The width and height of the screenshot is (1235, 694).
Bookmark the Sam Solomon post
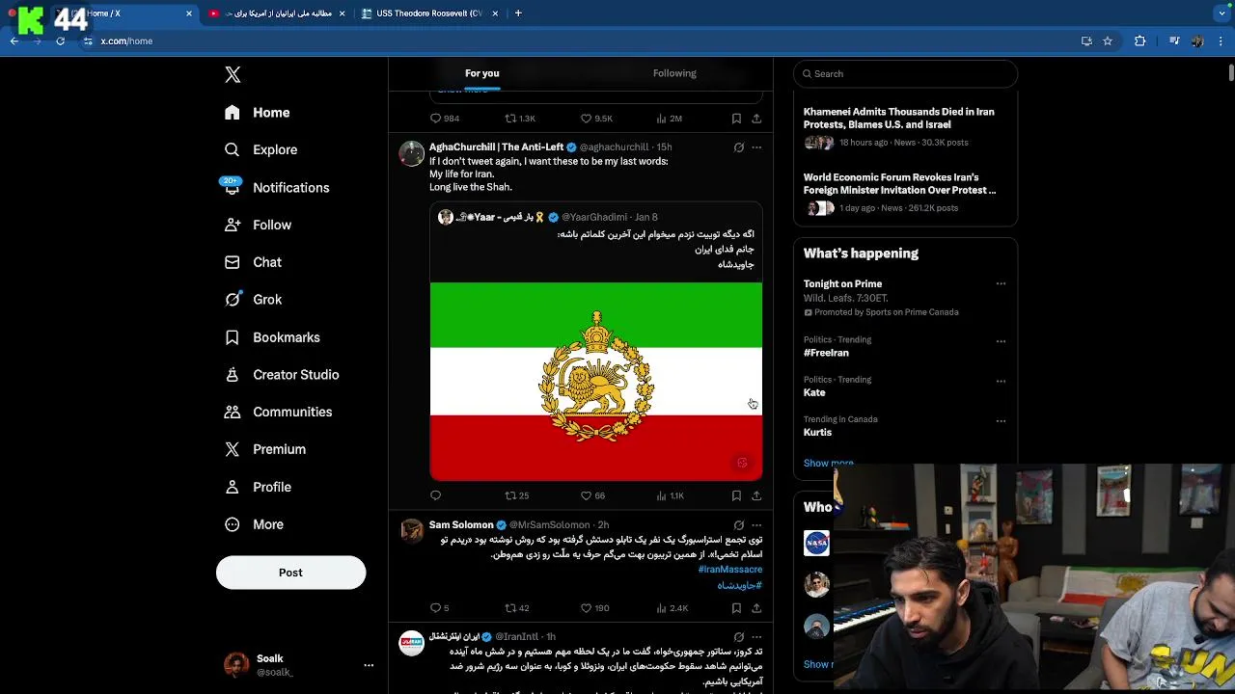(x=736, y=608)
